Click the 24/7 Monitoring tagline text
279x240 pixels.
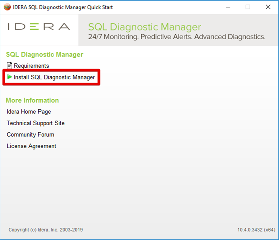(x=177, y=37)
